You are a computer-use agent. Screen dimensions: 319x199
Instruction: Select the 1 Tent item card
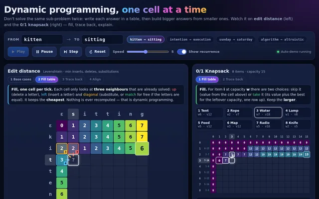(x=210, y=112)
